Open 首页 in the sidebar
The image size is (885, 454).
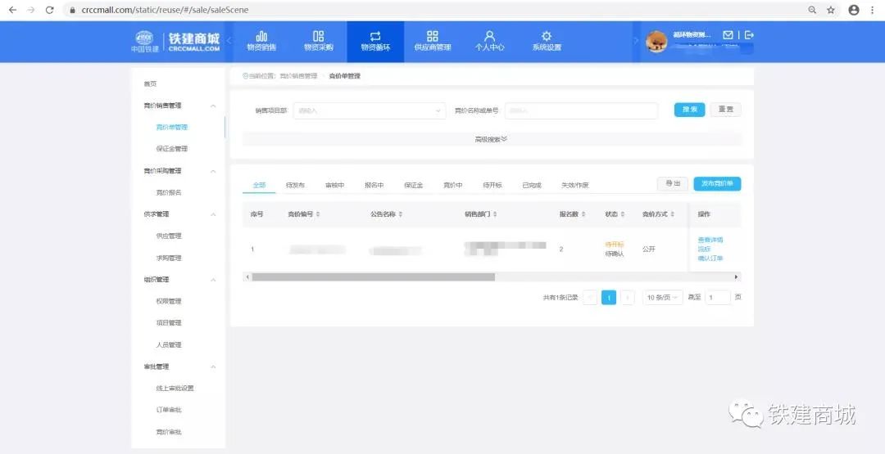point(150,84)
